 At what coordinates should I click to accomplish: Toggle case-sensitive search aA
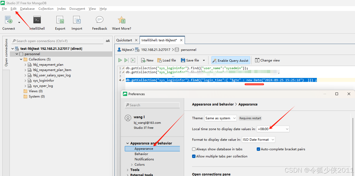click(108, 41)
